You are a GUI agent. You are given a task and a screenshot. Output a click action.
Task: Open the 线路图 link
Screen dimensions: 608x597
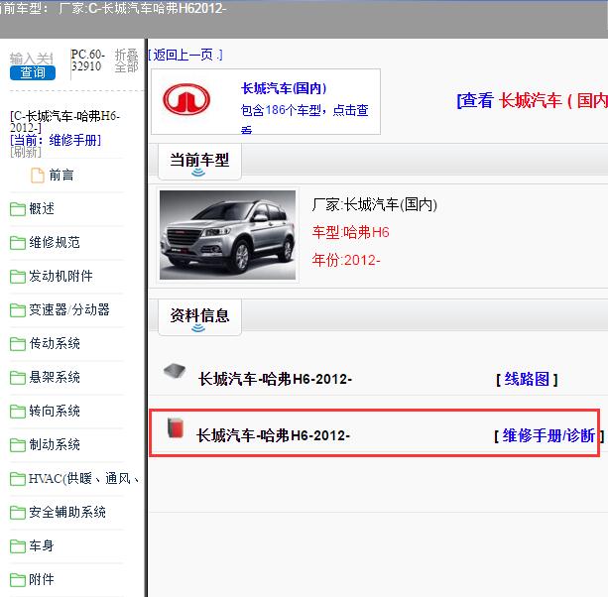click(527, 379)
